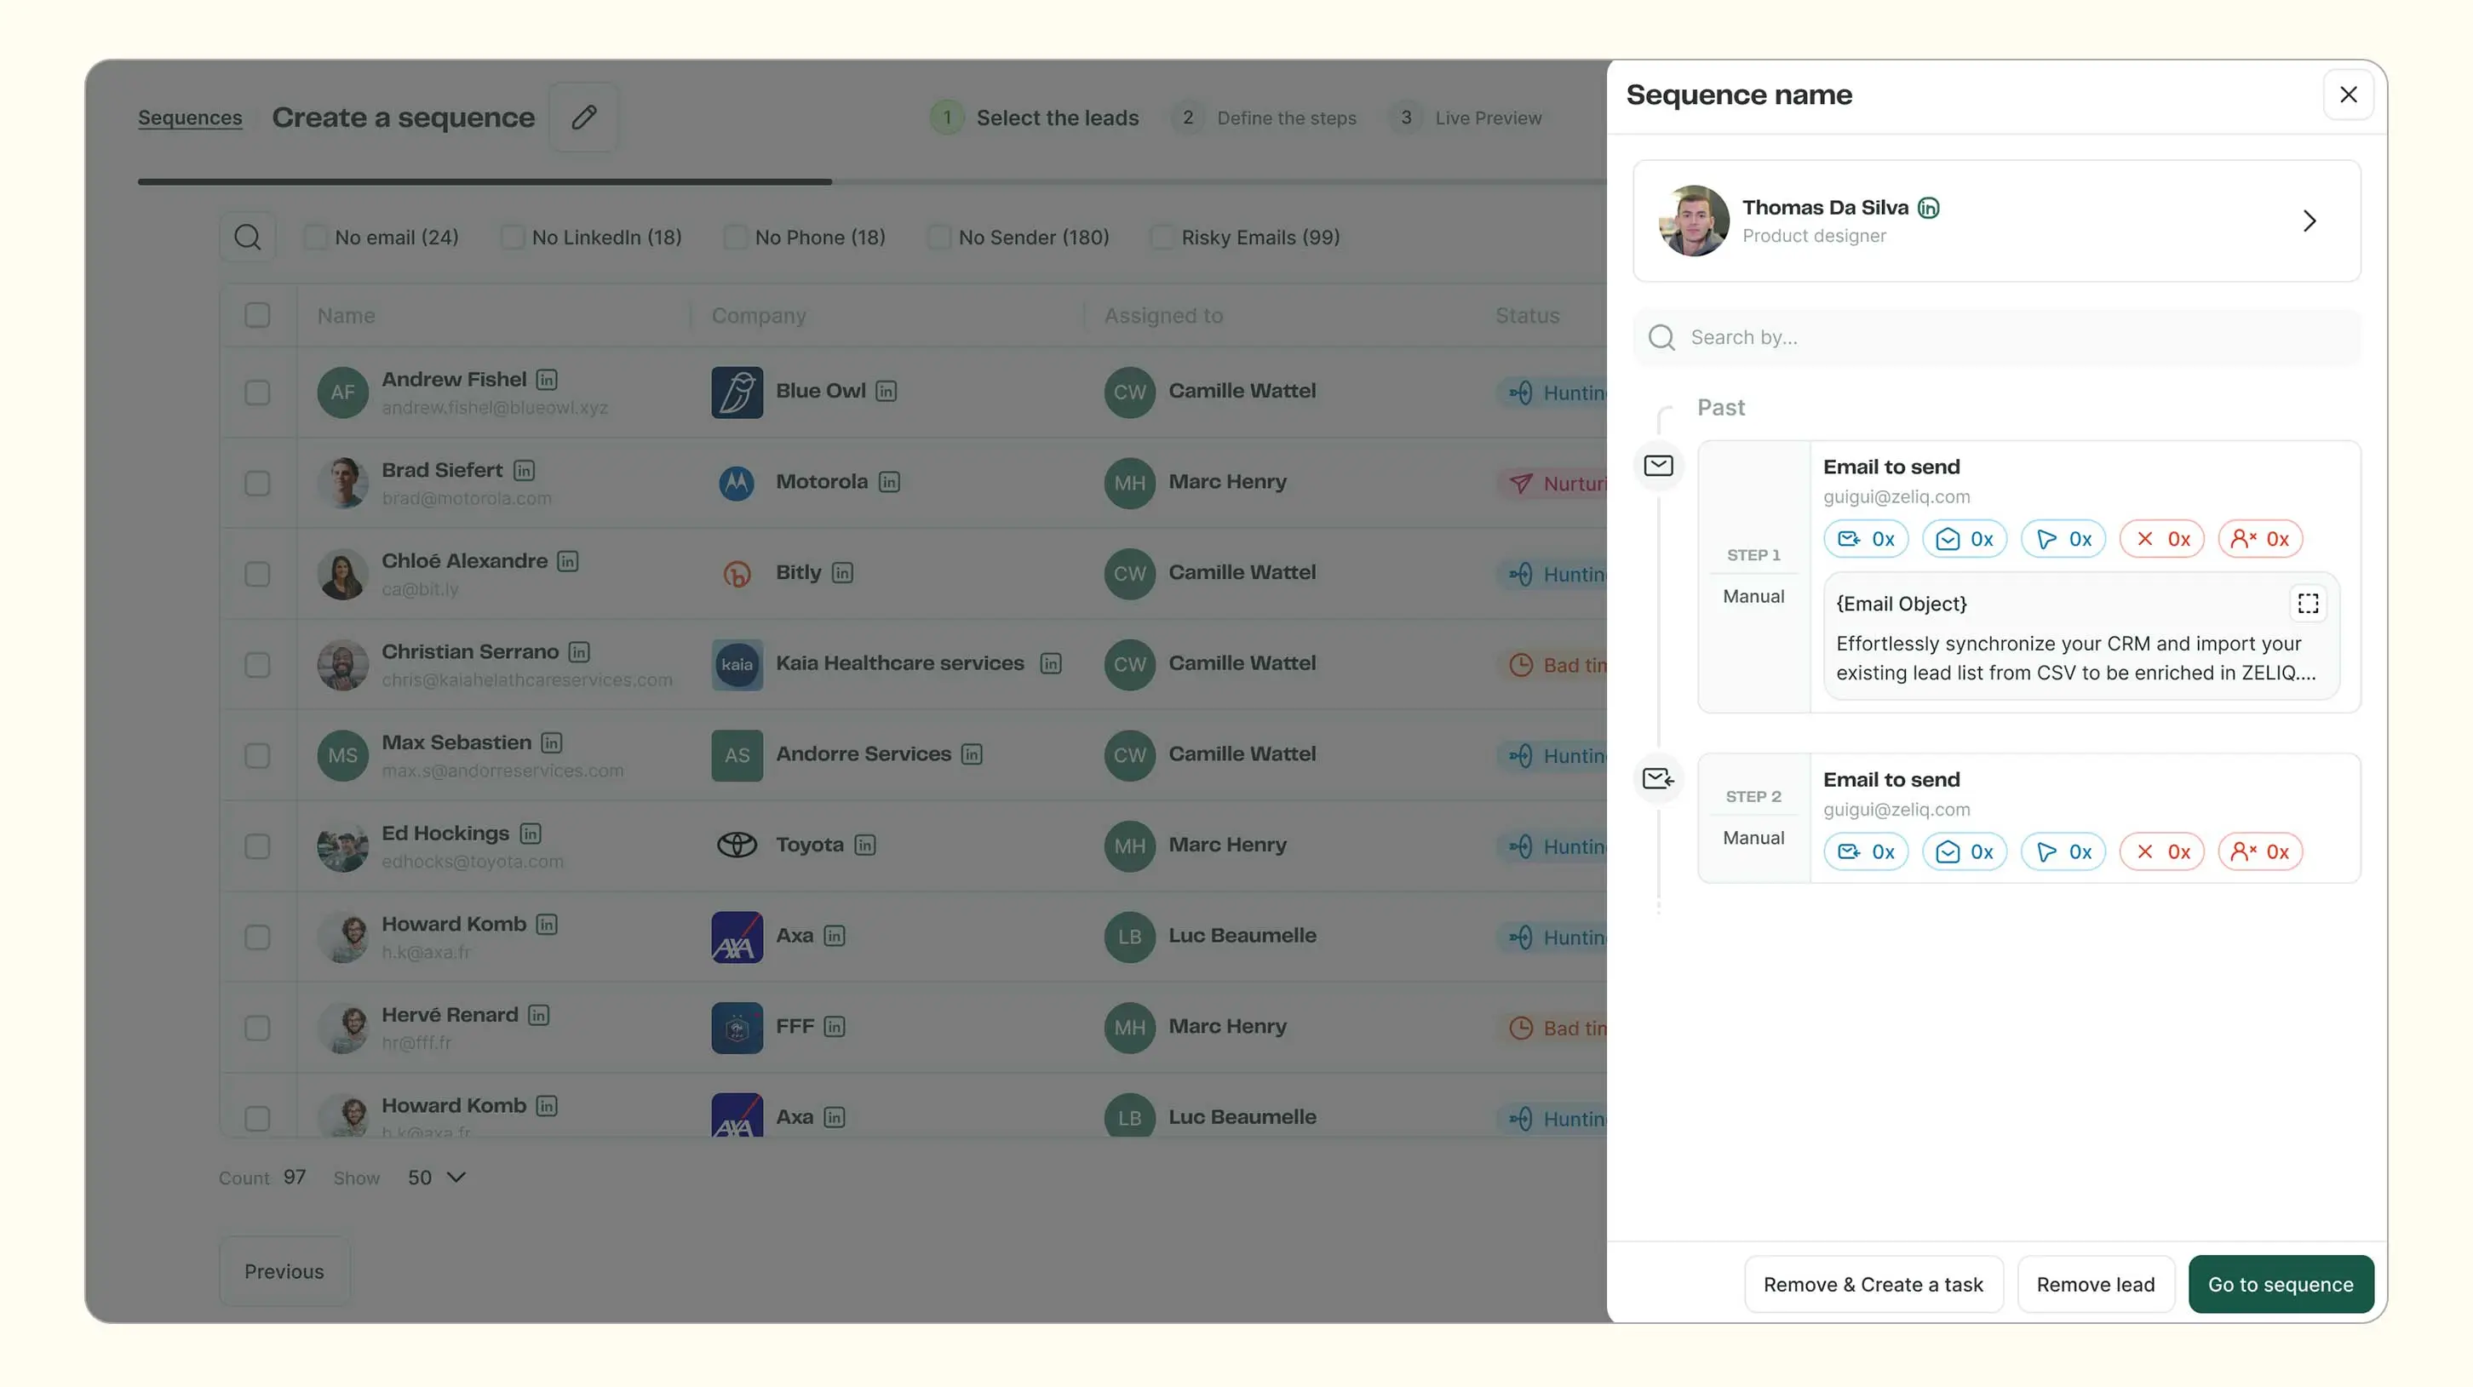The image size is (2473, 1387).
Task: Click Step 1 envelope timeline icon
Action: 1658,466
